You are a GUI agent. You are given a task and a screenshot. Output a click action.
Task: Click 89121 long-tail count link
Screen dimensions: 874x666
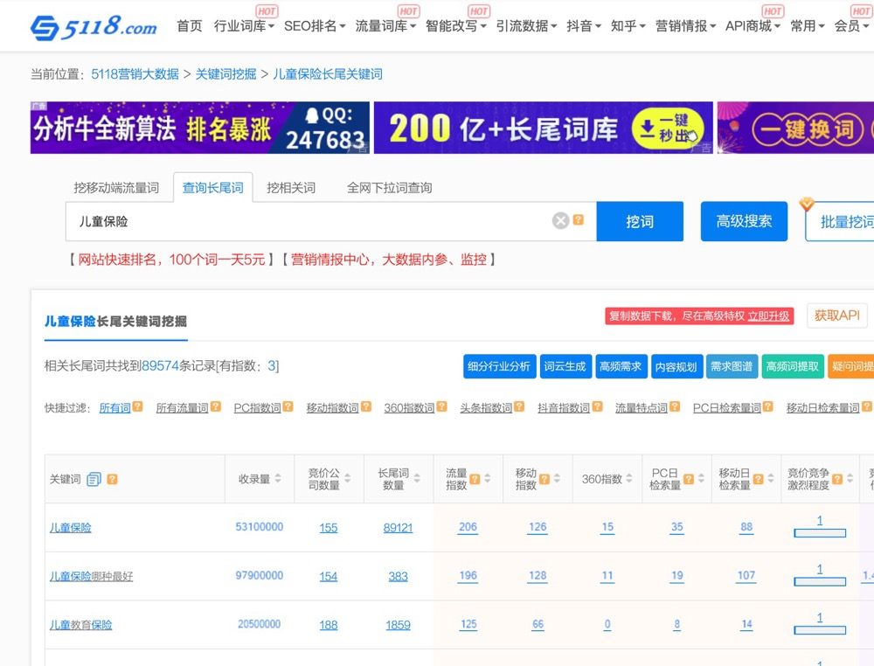(398, 528)
